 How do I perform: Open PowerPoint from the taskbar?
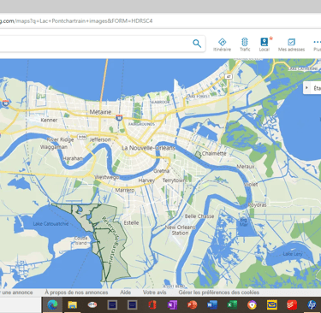[x=192, y=304]
